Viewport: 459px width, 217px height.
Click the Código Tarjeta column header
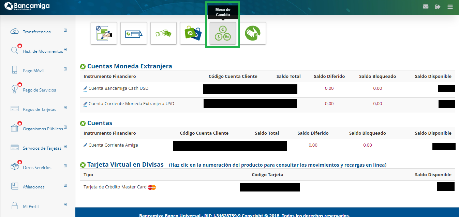pos(267,174)
